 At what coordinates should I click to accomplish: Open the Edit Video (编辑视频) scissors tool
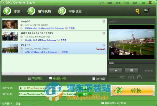(31, 11)
